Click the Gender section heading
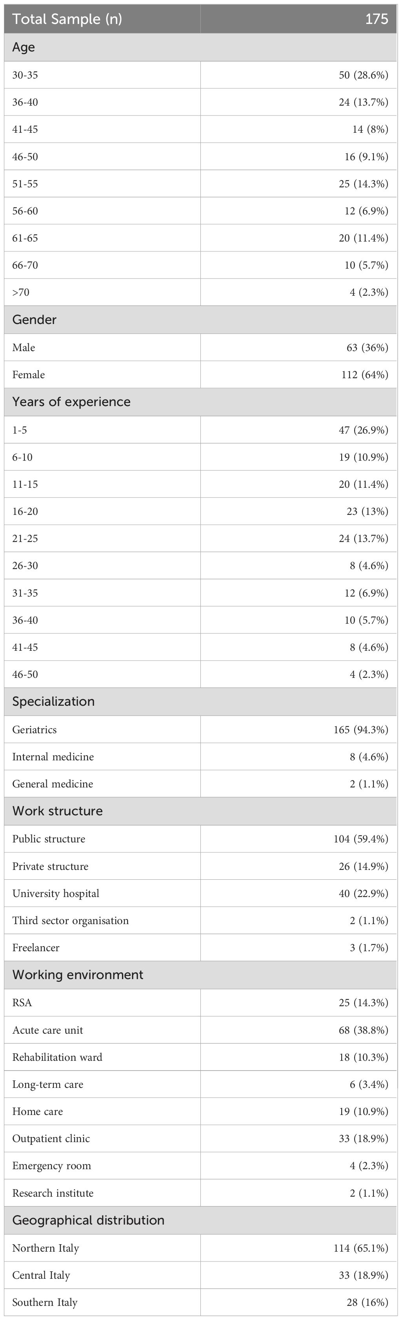The width and height of the screenshot is (402, 1320). point(34,320)
